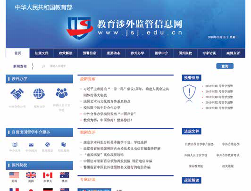Go to the 首页 home tab
Screen dimensions: 251x191
pyautogui.click(x=17, y=53)
